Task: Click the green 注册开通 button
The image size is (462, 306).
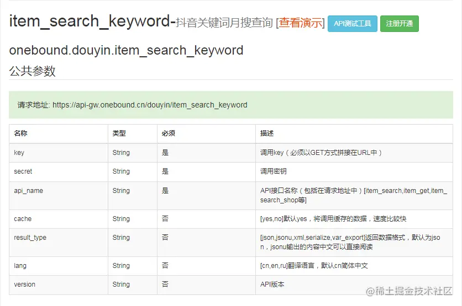Action: (399, 24)
